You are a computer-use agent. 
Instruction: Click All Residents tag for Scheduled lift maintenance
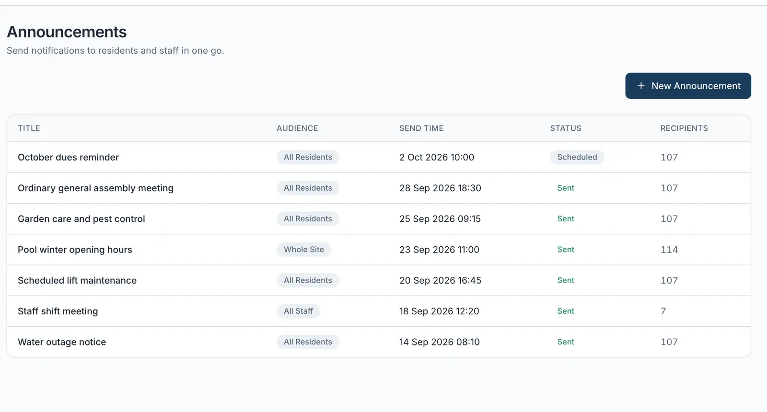click(x=308, y=280)
